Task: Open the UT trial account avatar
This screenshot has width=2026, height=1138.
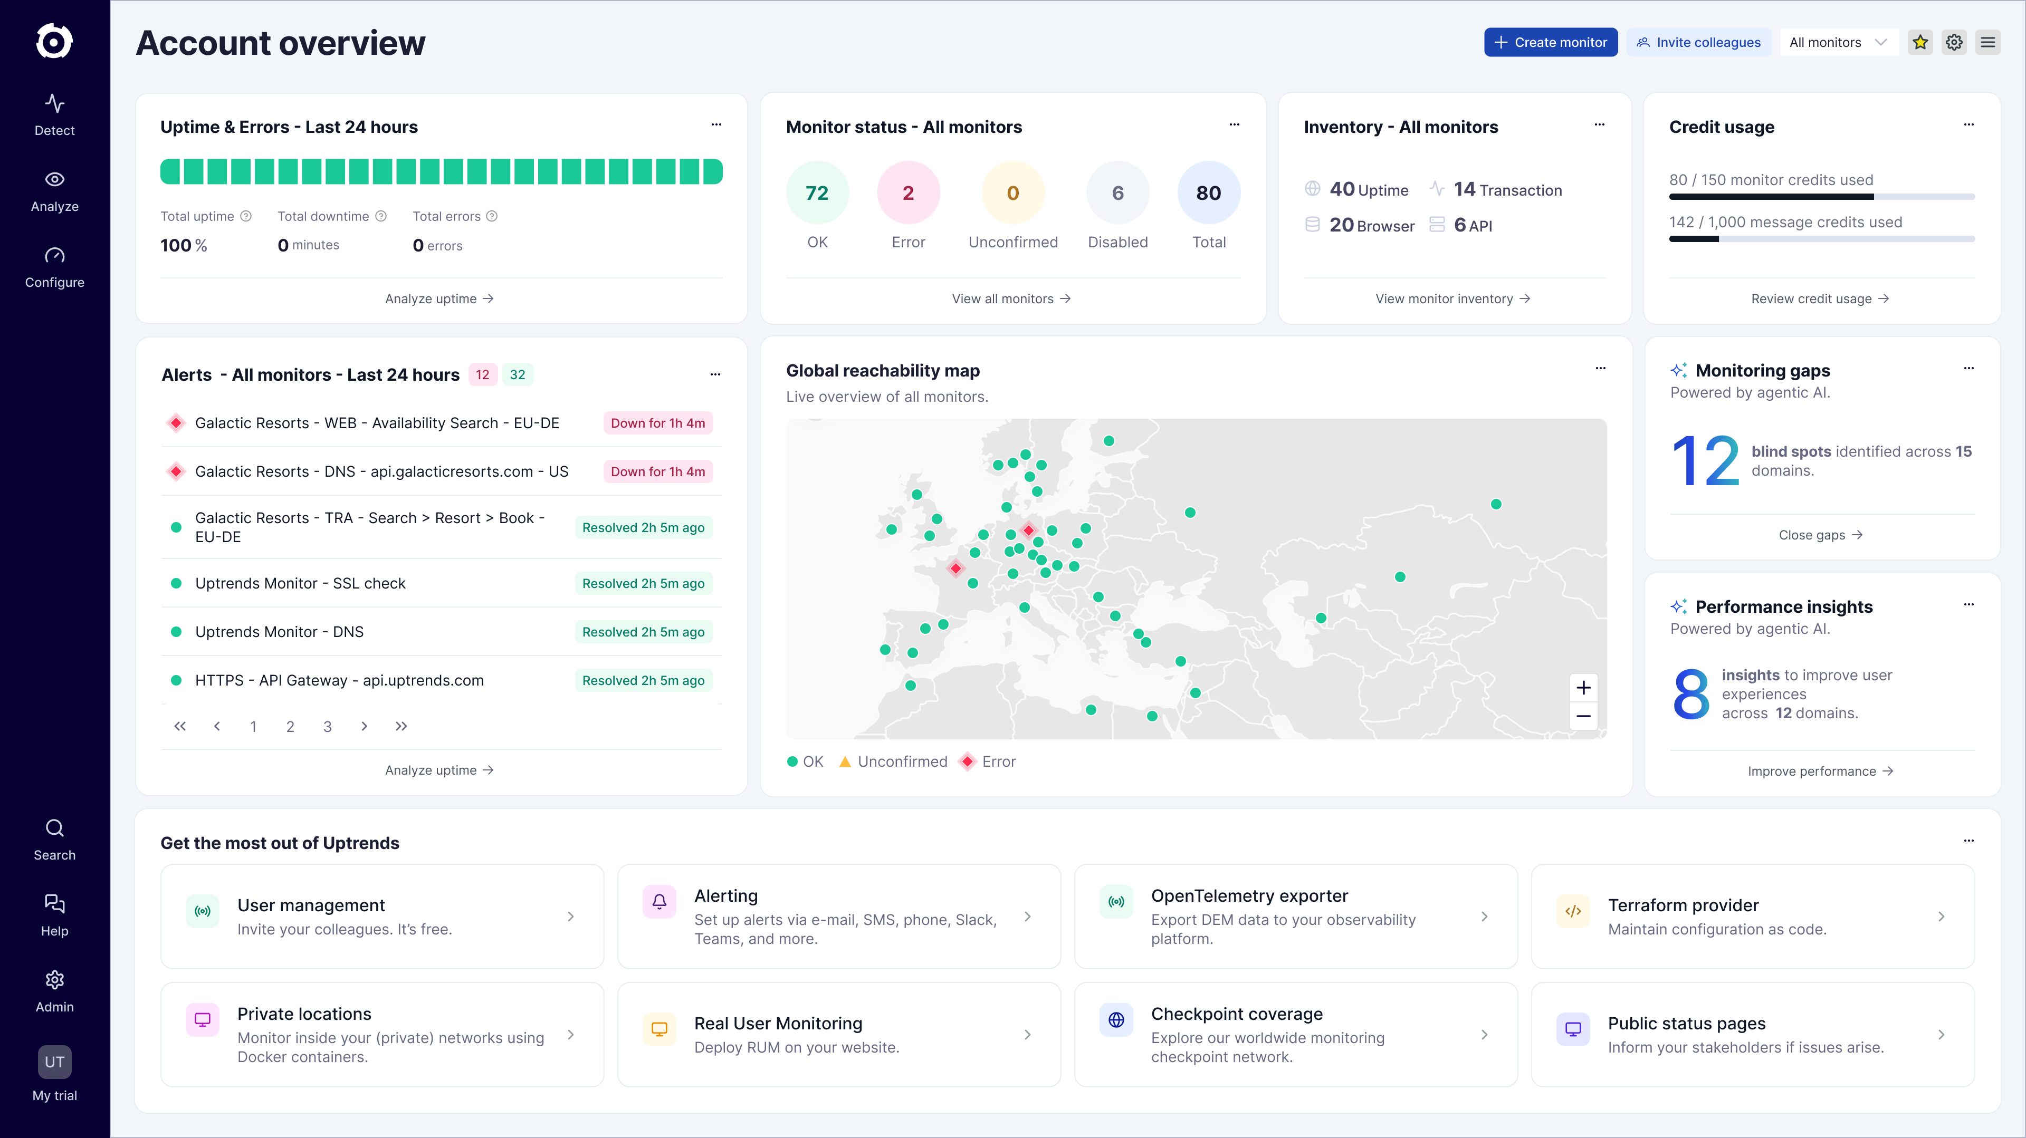Action: tap(54, 1062)
